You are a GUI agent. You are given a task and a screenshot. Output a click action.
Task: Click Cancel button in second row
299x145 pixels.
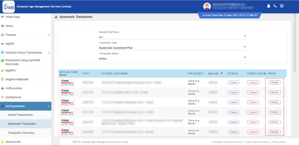click(x=253, y=92)
